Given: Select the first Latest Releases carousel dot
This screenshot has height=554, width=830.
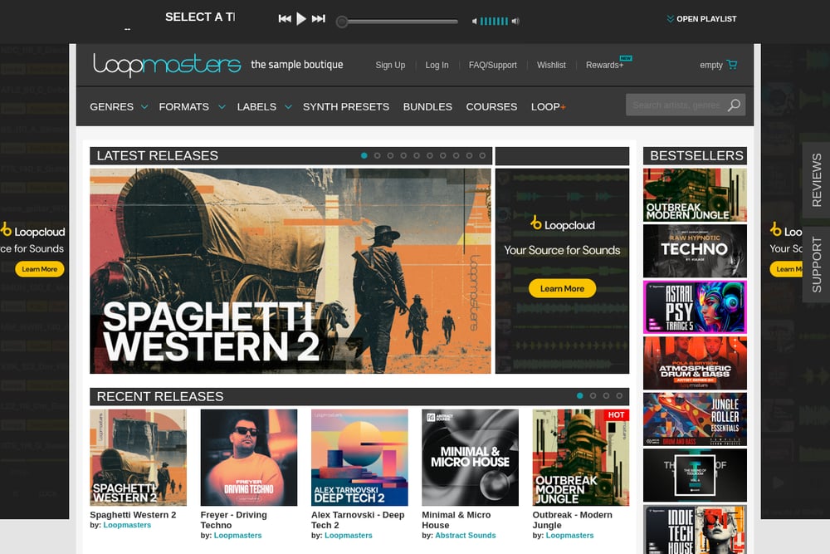Looking at the screenshot, I should [x=364, y=155].
